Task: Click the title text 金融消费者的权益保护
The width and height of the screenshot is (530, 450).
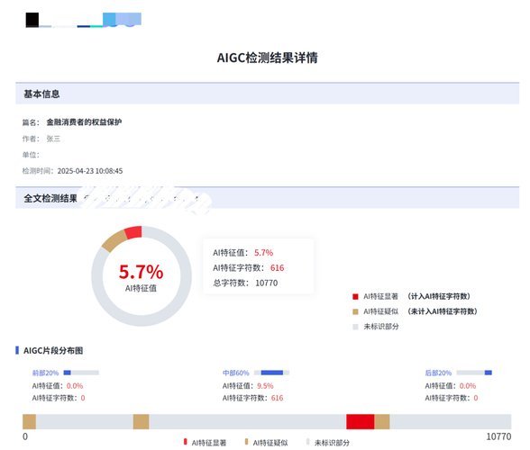Action: (84, 121)
